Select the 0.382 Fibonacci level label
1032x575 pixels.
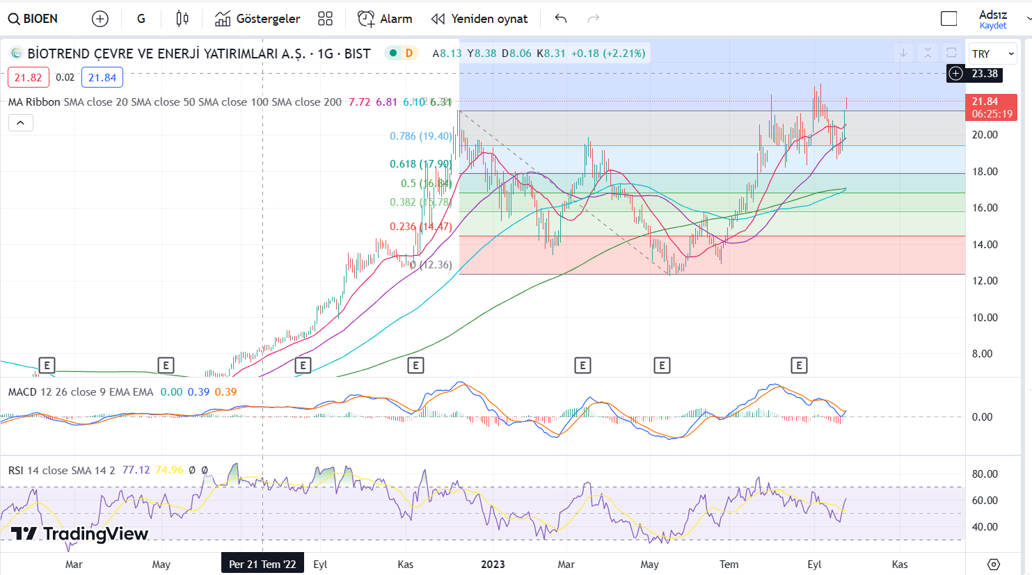[x=421, y=202]
